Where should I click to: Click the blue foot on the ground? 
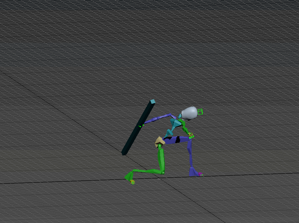193,171
